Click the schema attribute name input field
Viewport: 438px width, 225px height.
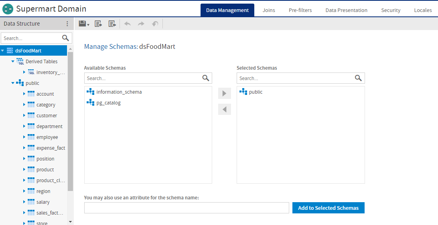(x=187, y=208)
